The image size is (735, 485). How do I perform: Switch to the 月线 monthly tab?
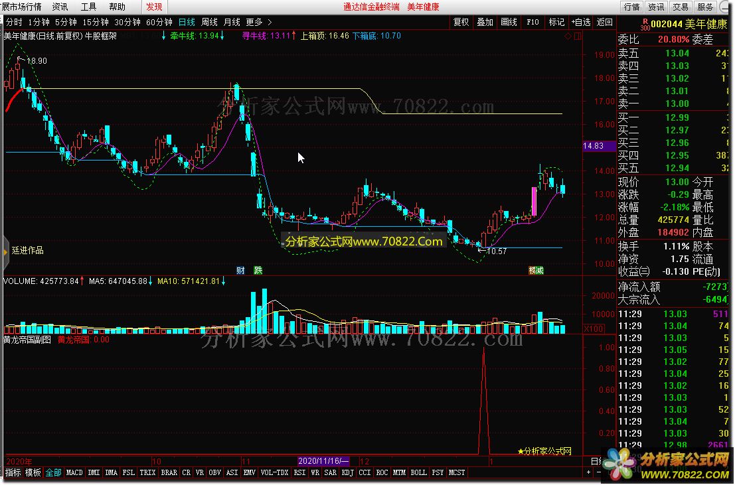(x=232, y=22)
